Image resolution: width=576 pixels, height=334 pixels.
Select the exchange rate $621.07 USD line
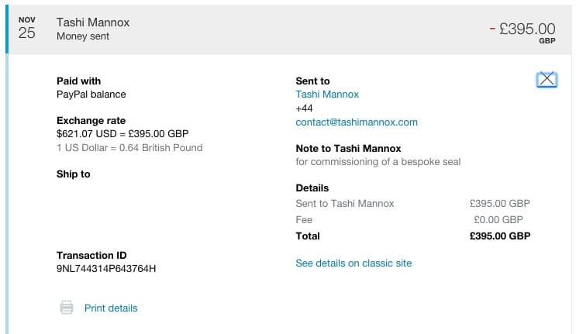(x=122, y=133)
